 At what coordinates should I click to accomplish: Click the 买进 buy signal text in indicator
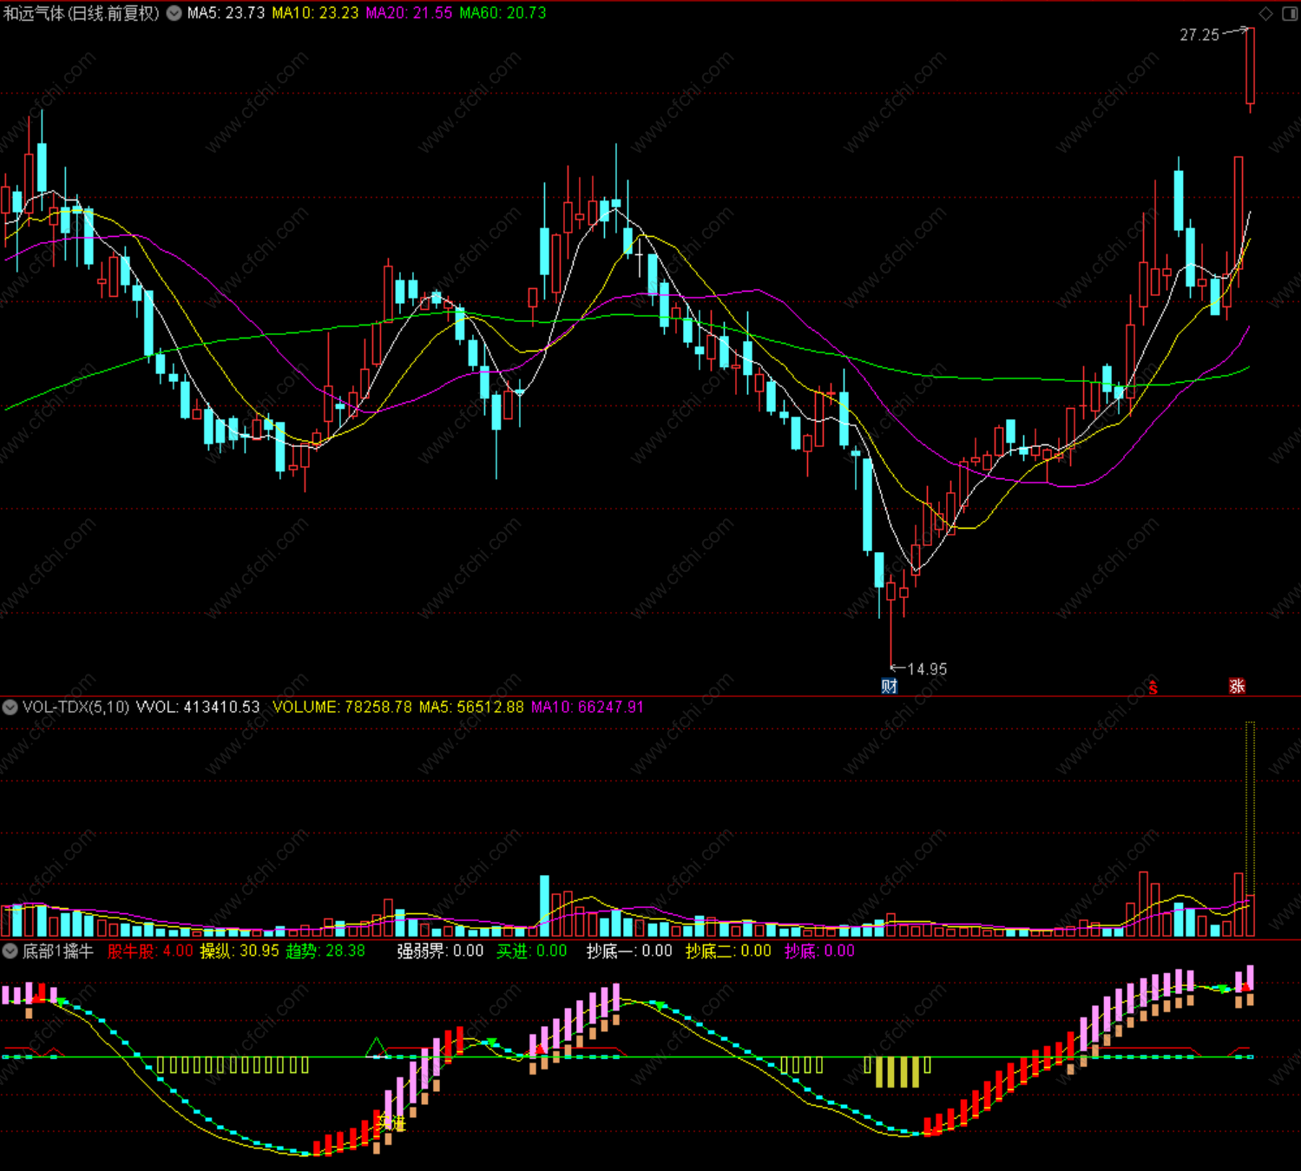coord(391,1123)
